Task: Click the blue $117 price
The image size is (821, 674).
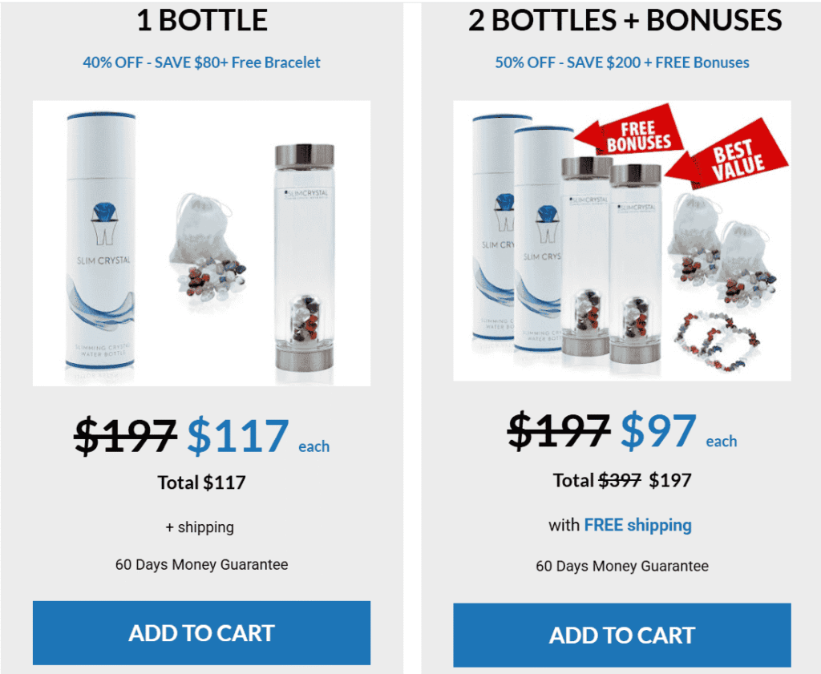Action: tap(238, 435)
